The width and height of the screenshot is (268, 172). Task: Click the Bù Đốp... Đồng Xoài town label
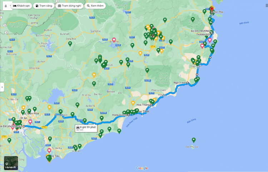[x=34, y=68]
